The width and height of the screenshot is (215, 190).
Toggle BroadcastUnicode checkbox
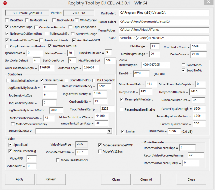point(41,40)
